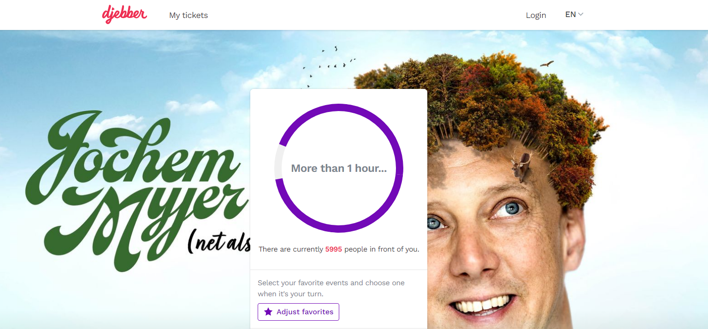708x329 pixels.
Task: Click the 'Select your favorite events' instruction text
Action: tap(331, 288)
